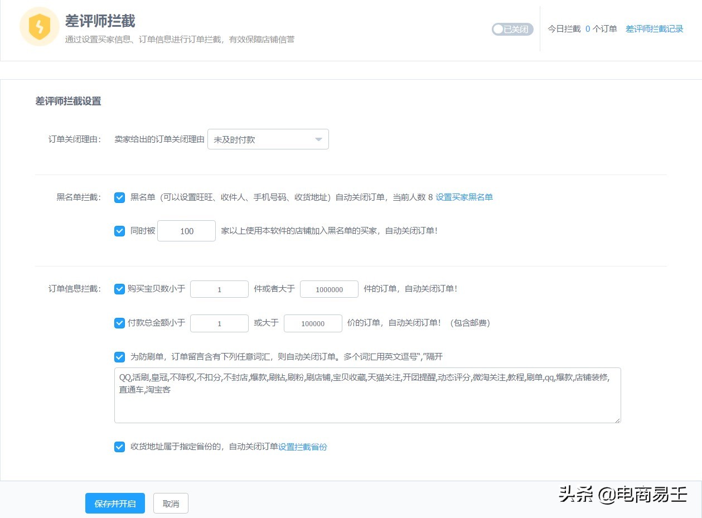Uncheck the 黑名单 auto-close checkbox
This screenshot has width=702, height=518.
tap(119, 197)
